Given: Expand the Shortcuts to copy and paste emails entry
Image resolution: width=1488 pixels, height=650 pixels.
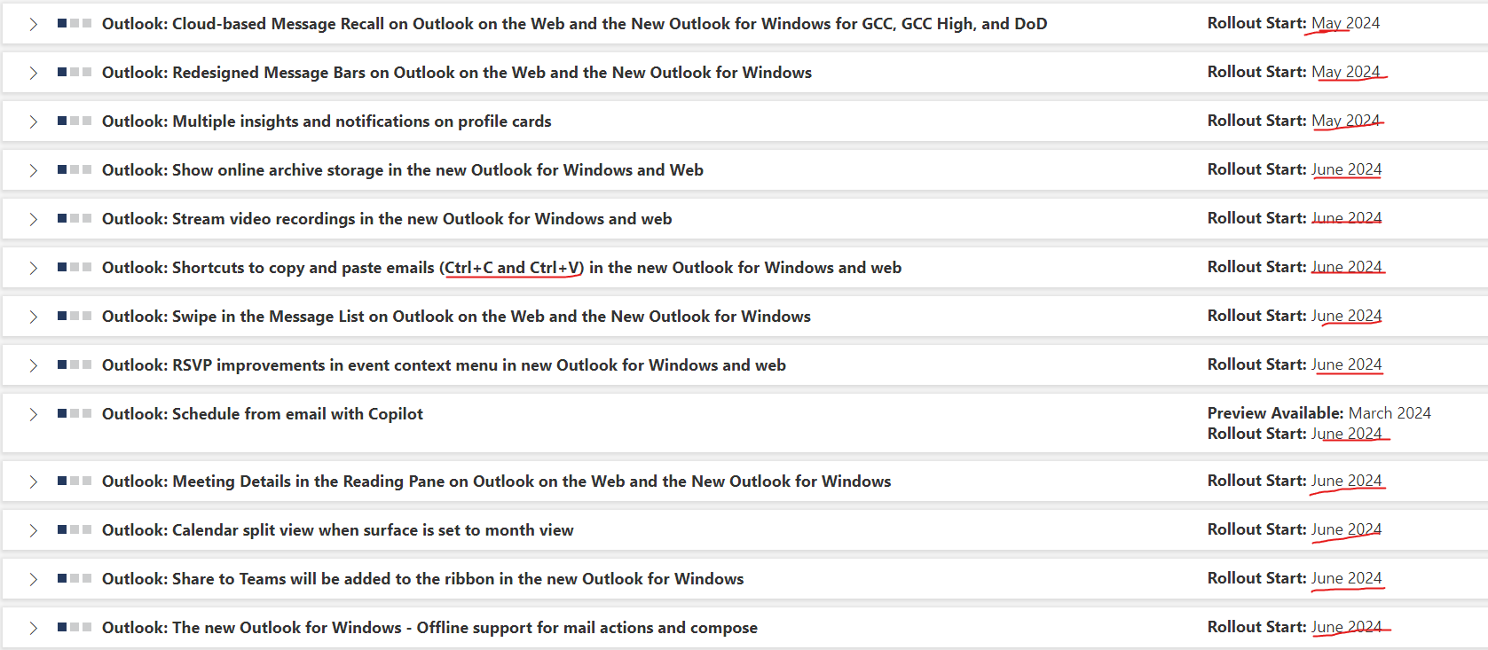Looking at the screenshot, I should (34, 267).
